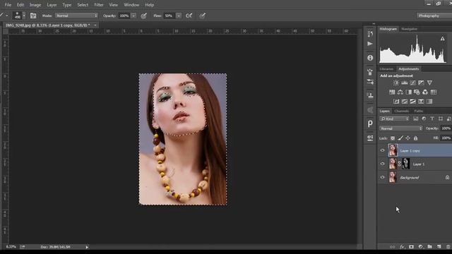
Task: Switch to the Navigator tab
Action: [409, 29]
